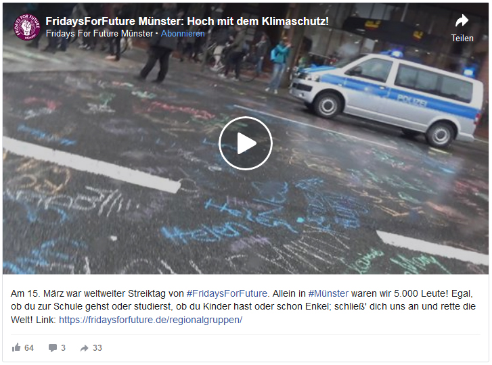Viewport: 492px width, 365px height.
Task: Open comments via the speech bubble icon
Action: pos(52,348)
